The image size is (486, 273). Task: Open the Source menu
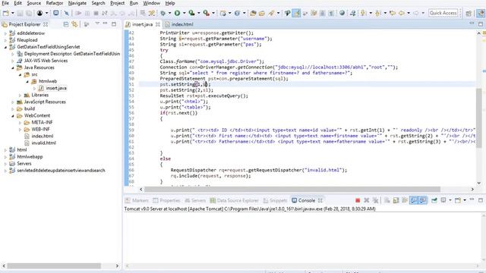(x=33, y=3)
